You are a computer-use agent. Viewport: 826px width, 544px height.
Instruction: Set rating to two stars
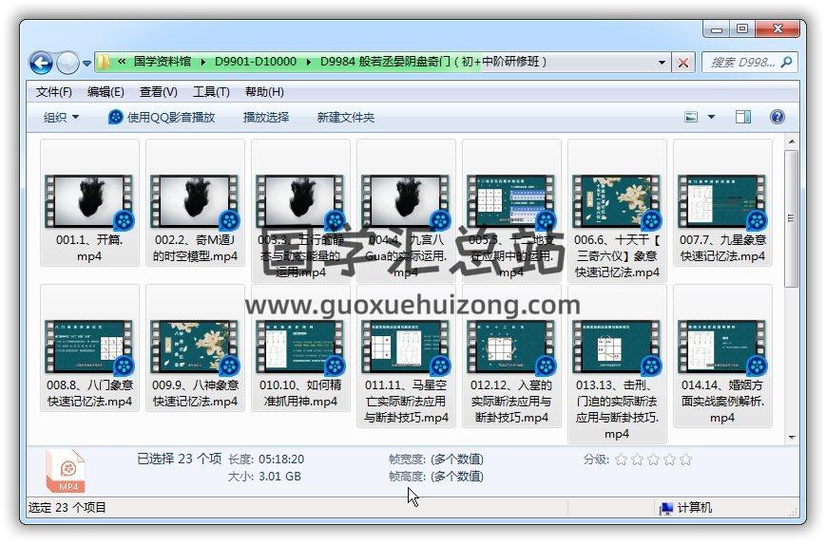(x=638, y=460)
